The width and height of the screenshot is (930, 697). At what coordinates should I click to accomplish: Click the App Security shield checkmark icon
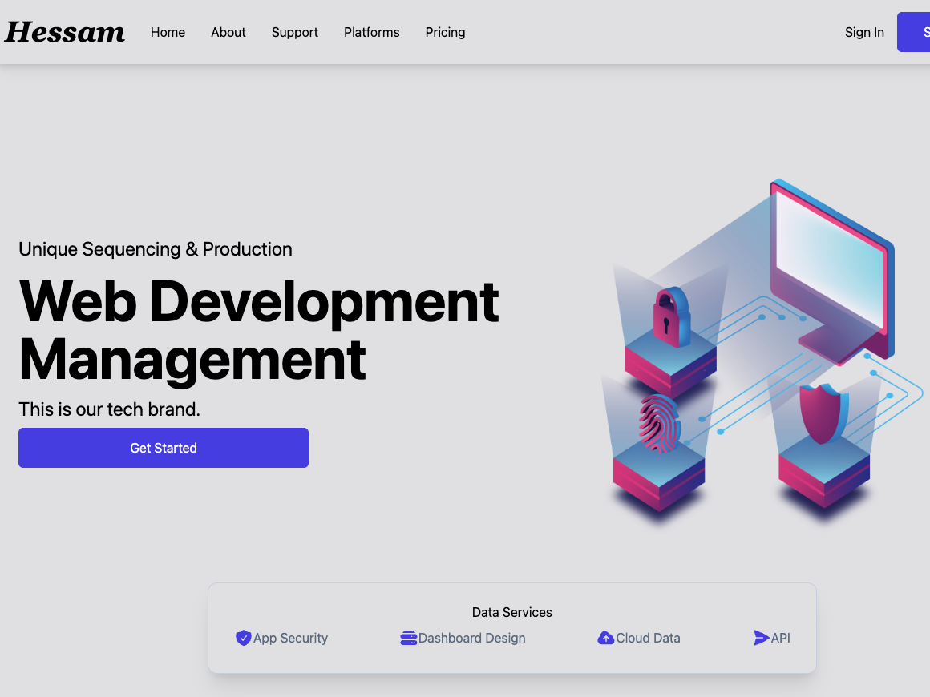(243, 638)
